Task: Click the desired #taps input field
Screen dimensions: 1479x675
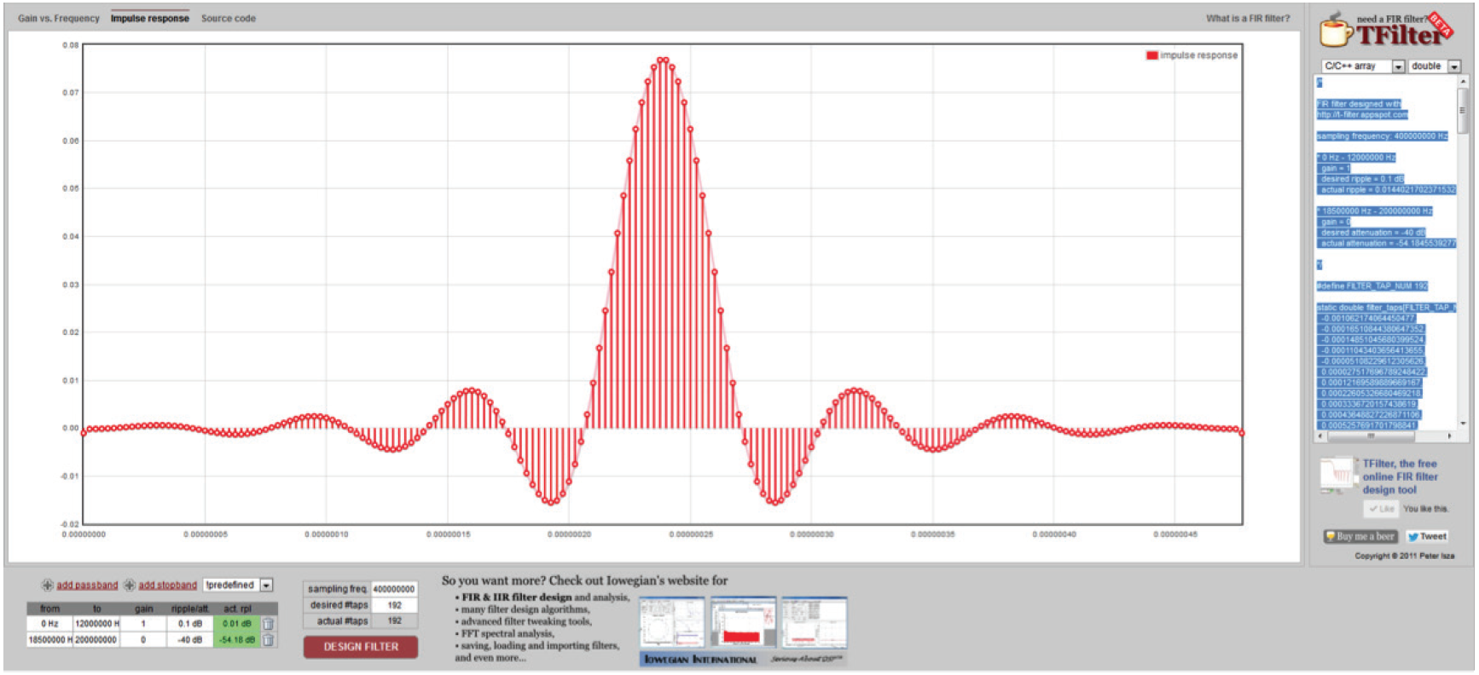Action: click(394, 605)
